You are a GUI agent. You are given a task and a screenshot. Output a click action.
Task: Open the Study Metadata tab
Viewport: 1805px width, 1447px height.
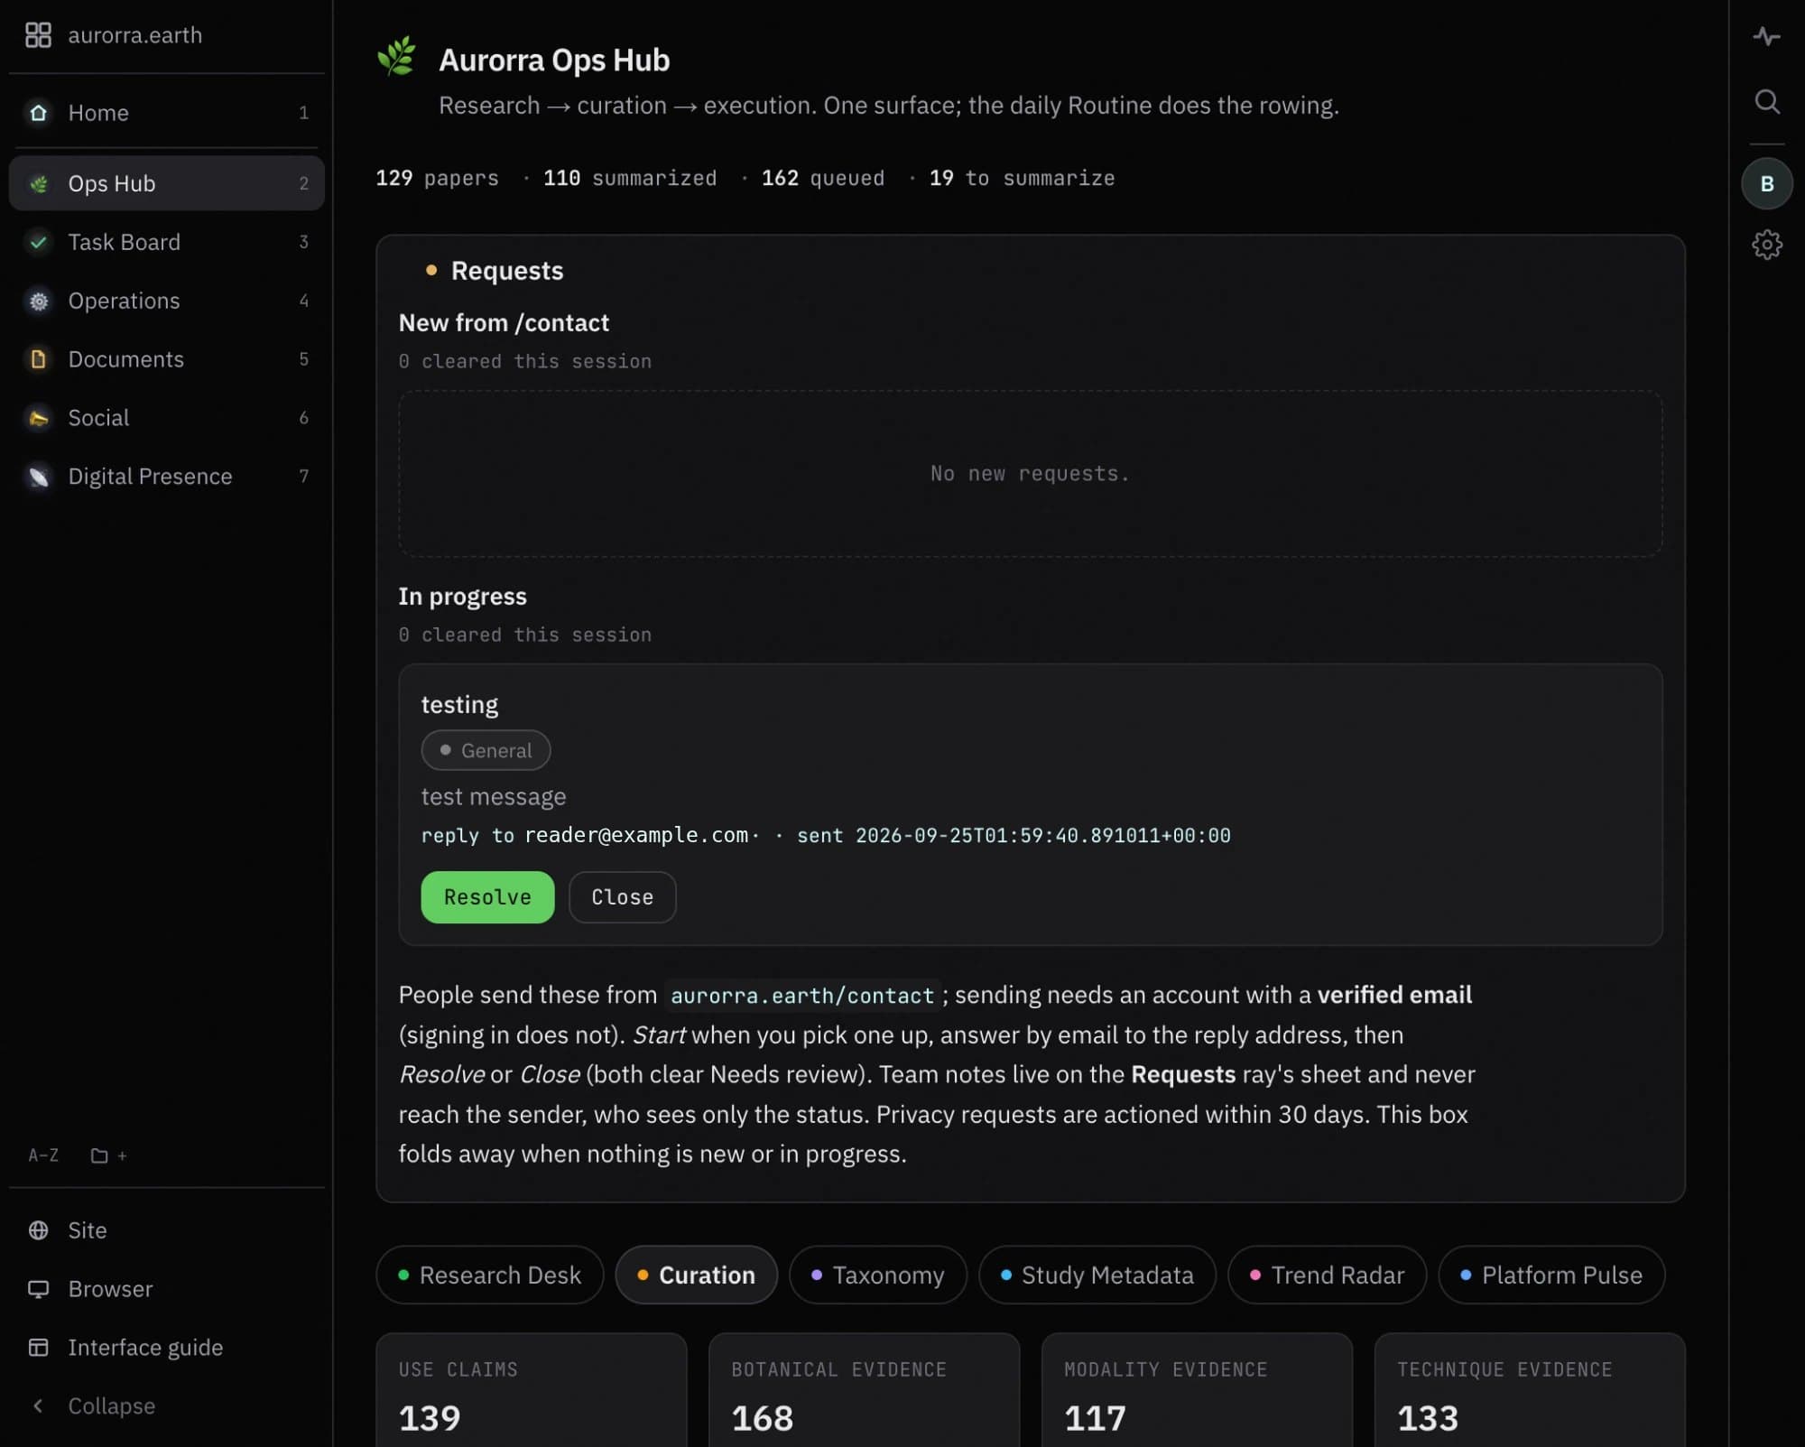[1097, 1275]
